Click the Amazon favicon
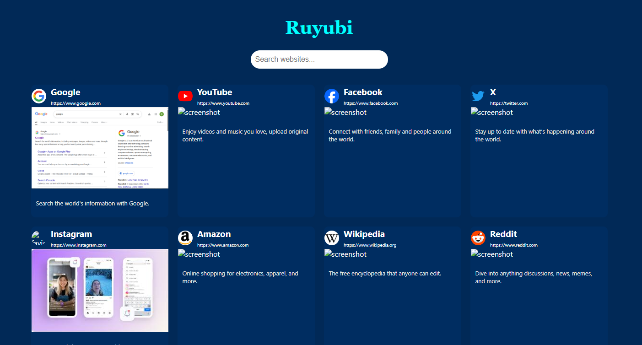642x345 pixels. click(x=185, y=238)
